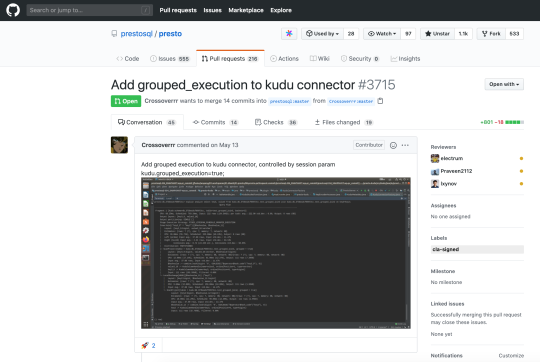This screenshot has height=362, width=540.
Task: View the 97 watchers count
Action: point(408,33)
